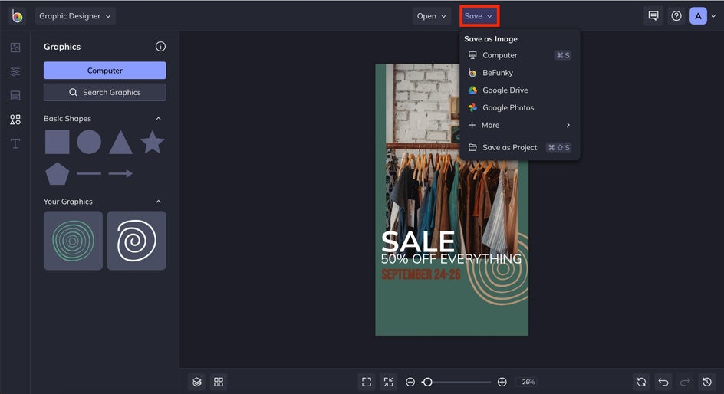
Task: Click the Undo arrow icon
Action: point(663,382)
